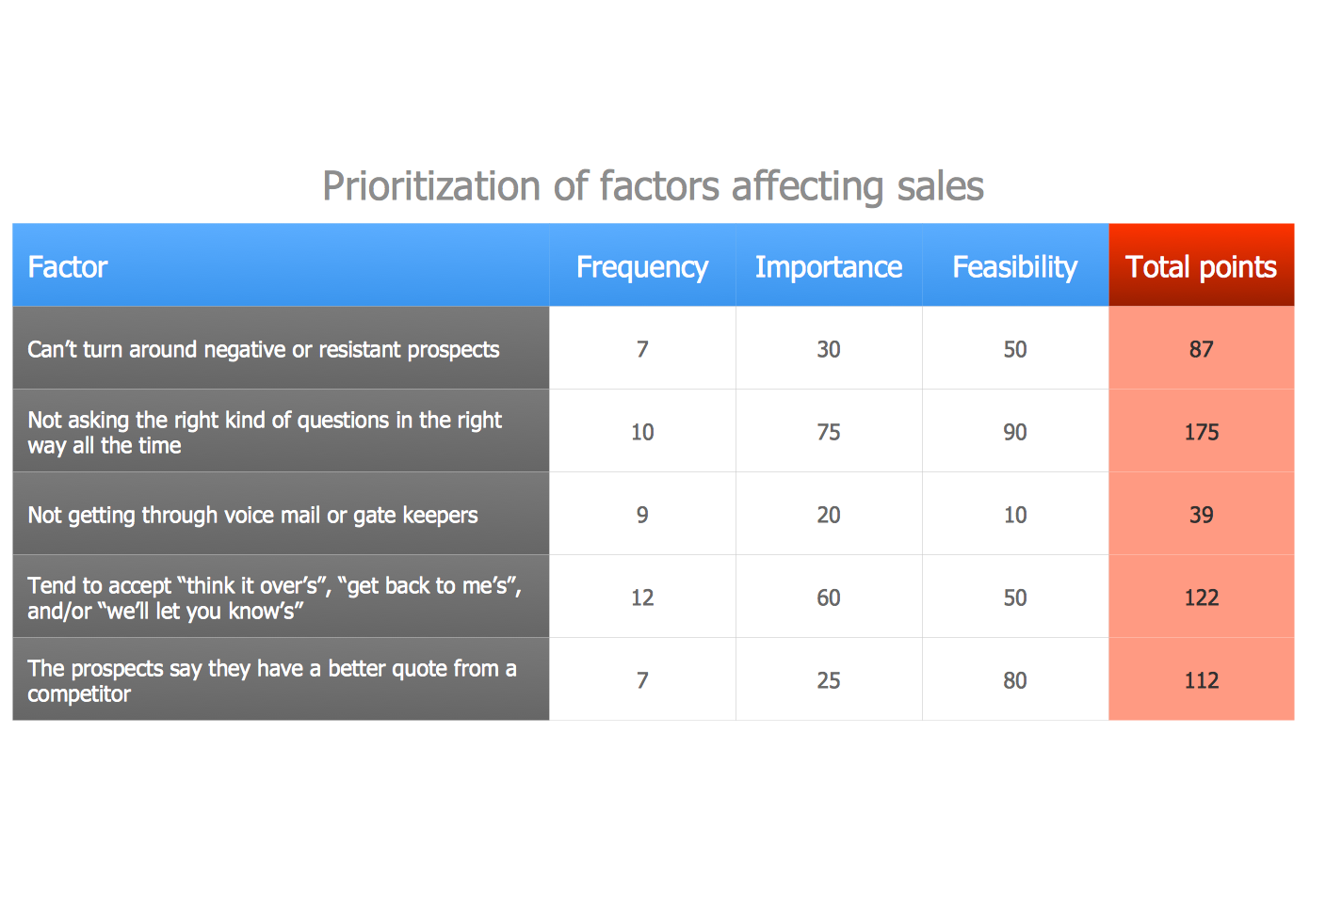Click the Frequency column header

click(641, 266)
